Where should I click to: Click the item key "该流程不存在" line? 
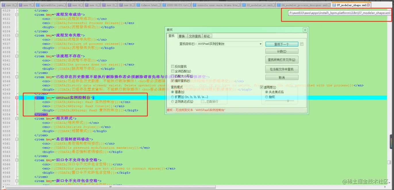(x=59, y=56)
